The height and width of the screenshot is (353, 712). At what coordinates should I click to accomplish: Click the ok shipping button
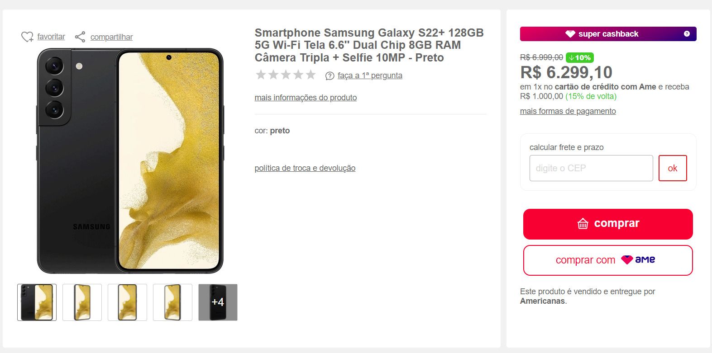[x=673, y=168]
